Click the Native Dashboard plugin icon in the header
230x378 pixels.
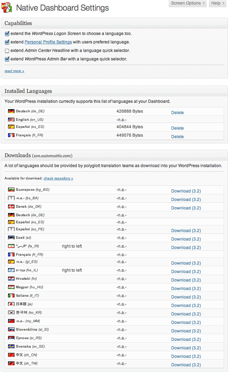[x=7, y=7]
